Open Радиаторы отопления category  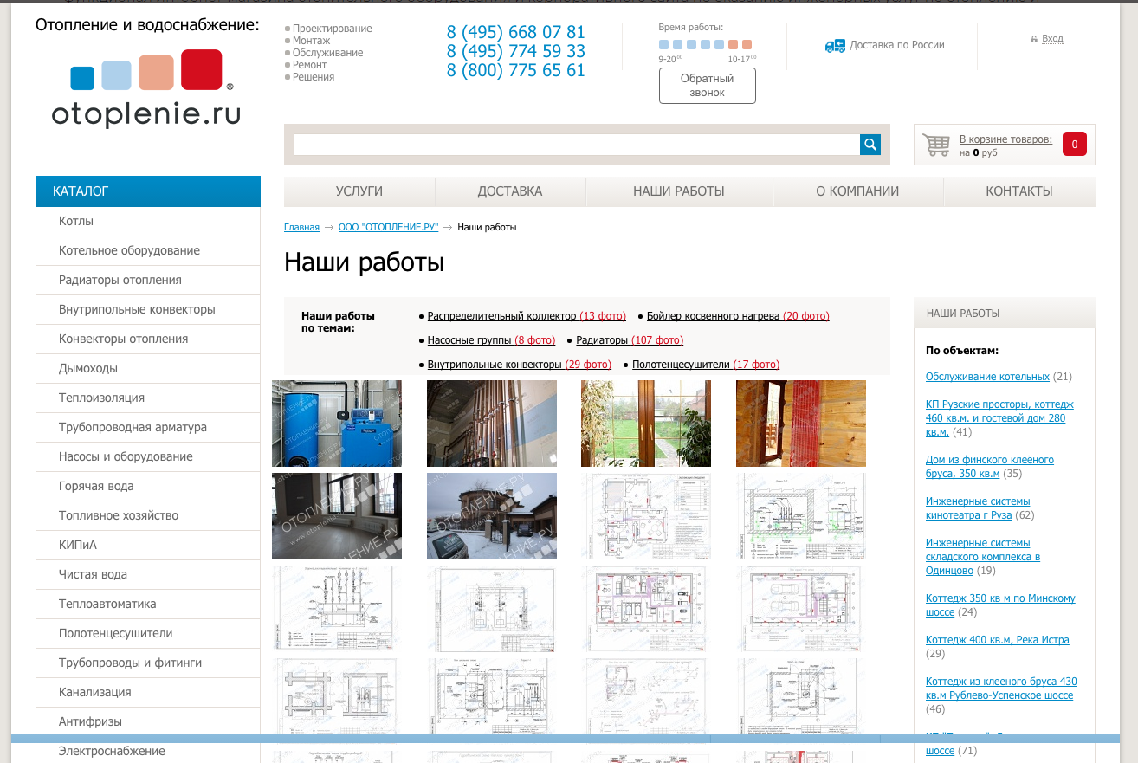point(148,281)
